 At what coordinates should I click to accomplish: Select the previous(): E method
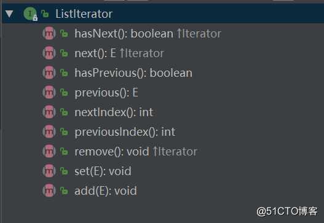106,93
